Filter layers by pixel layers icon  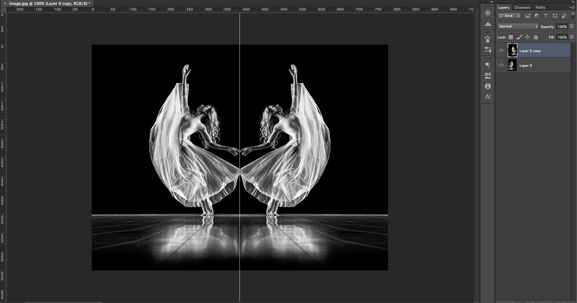coord(528,16)
